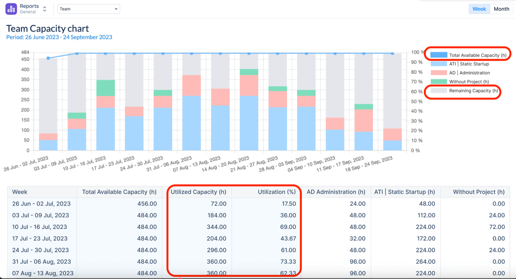The image size is (516, 279).
Task: Expand the Reports General switcher arrows
Action: pyautogui.click(x=45, y=9)
